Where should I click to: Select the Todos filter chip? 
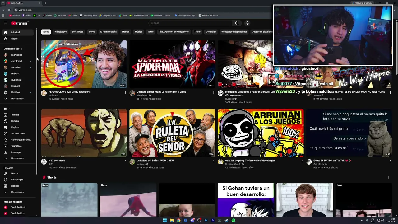(46, 32)
